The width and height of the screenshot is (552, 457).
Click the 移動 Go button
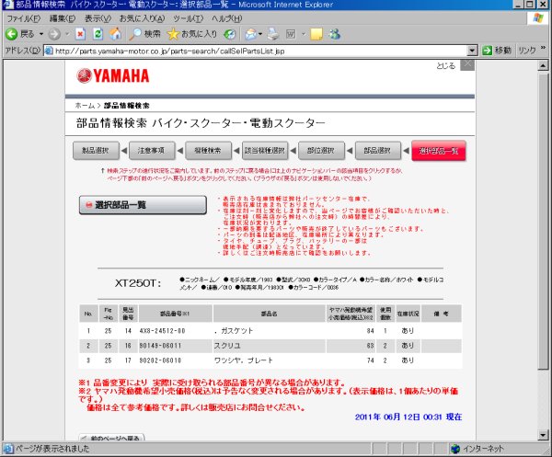click(x=497, y=51)
